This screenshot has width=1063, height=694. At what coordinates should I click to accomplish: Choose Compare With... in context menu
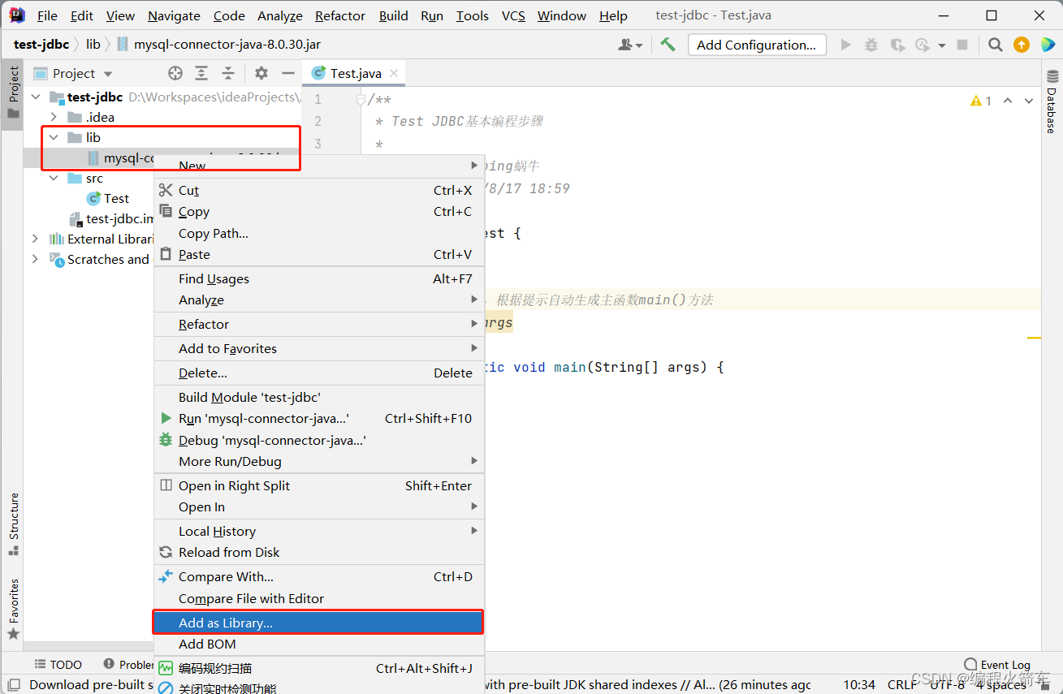pyautogui.click(x=318, y=576)
